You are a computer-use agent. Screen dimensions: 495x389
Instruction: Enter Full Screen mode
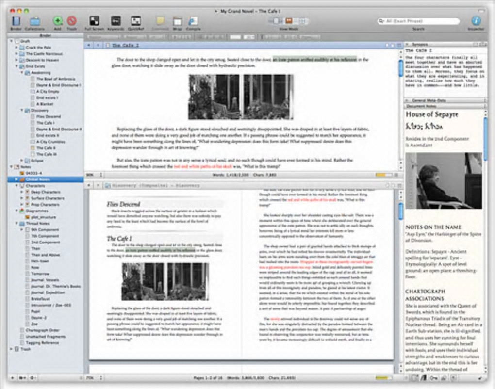coord(94,21)
